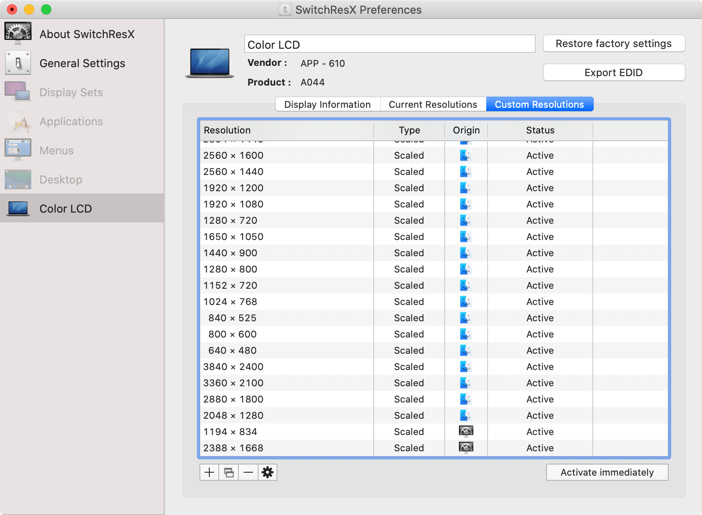Screen dimensions: 702x515
Task: Click the SwitchResX origin icon for 1194 × 834
Action: (466, 431)
